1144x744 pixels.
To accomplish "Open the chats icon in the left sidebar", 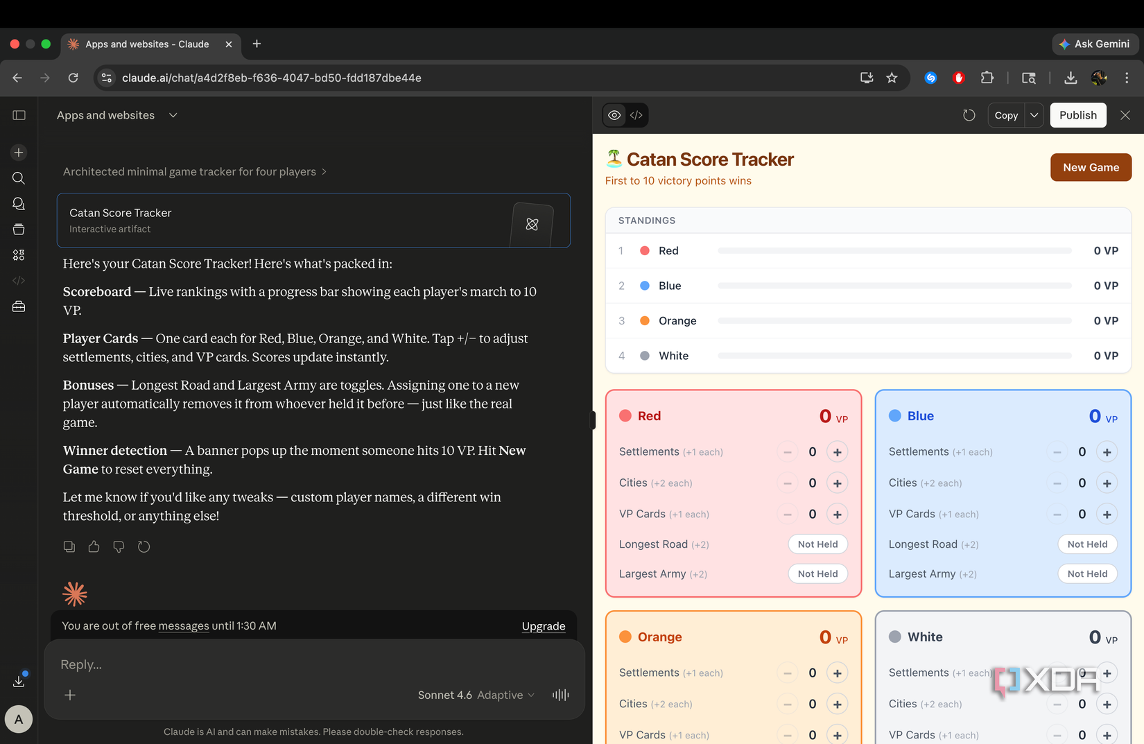I will coord(19,204).
